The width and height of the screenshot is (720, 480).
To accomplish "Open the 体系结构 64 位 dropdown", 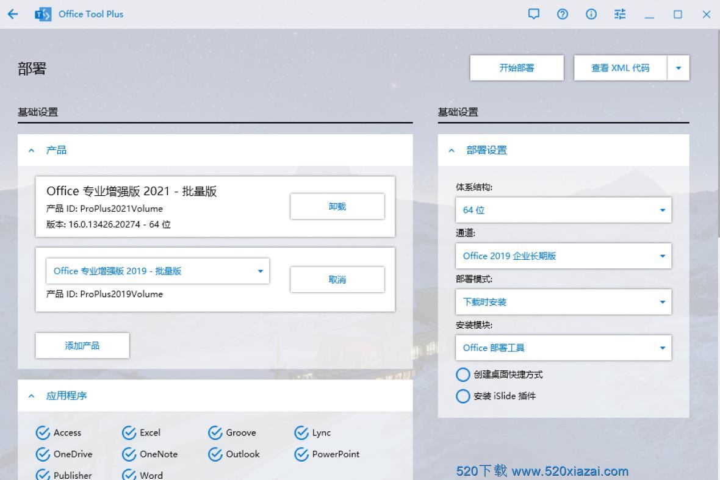I will pos(563,210).
